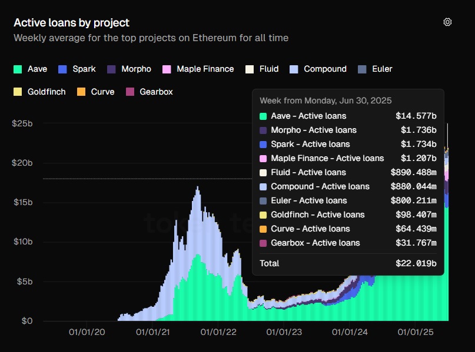Click tooltip value '$1.734b'
Viewport: 475px width, 352px height.
pyautogui.click(x=418, y=144)
